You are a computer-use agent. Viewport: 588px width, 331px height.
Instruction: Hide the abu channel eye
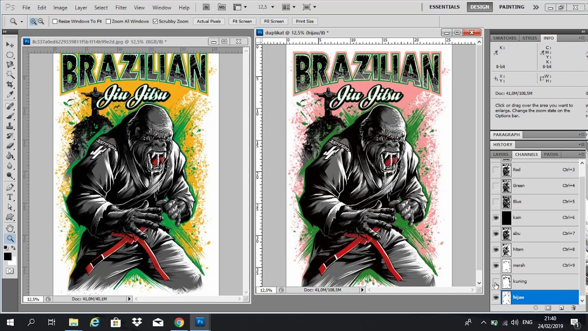tap(496, 234)
